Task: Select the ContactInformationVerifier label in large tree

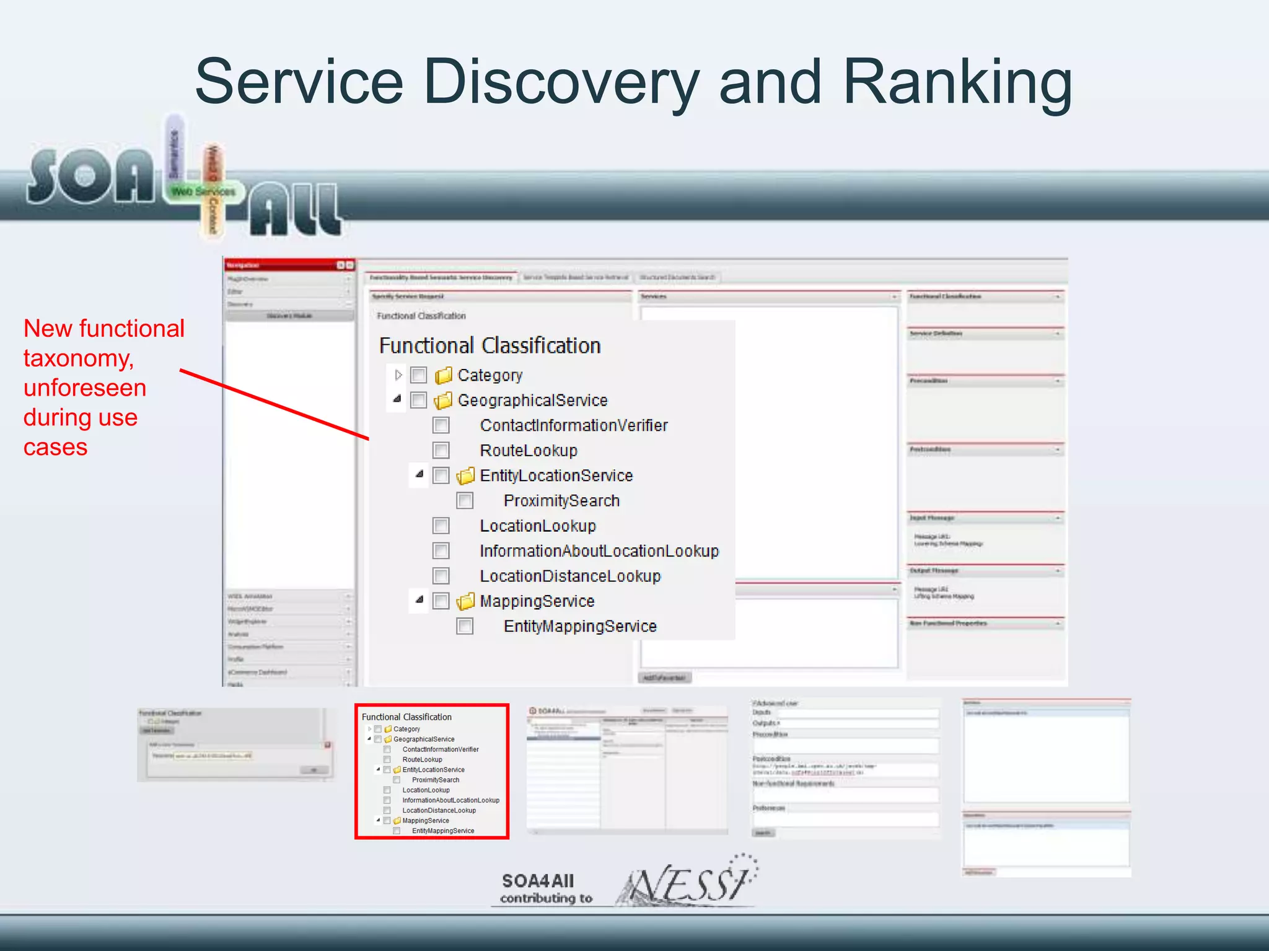Action: point(574,425)
